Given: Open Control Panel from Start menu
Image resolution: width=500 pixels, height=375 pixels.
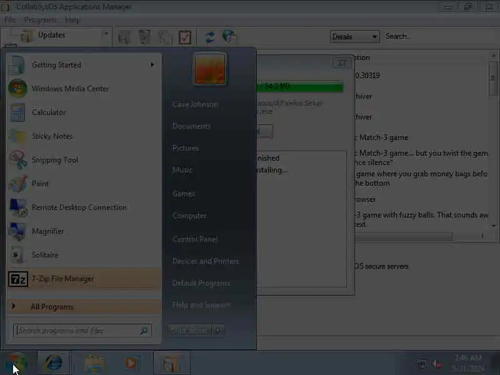Looking at the screenshot, I should click(x=195, y=239).
